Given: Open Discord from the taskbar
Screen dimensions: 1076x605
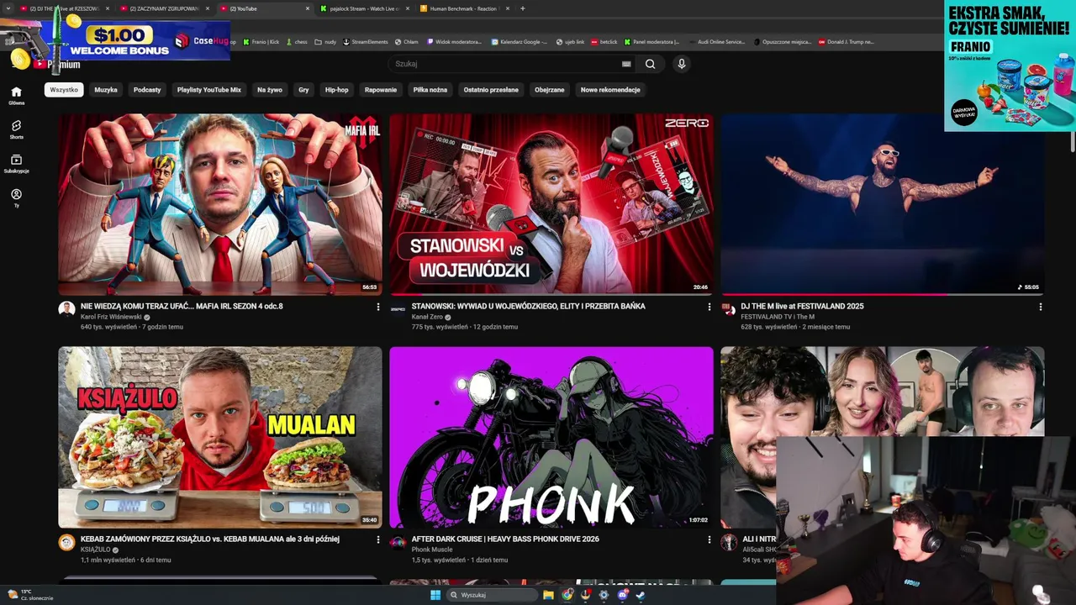Looking at the screenshot, I should [x=622, y=595].
